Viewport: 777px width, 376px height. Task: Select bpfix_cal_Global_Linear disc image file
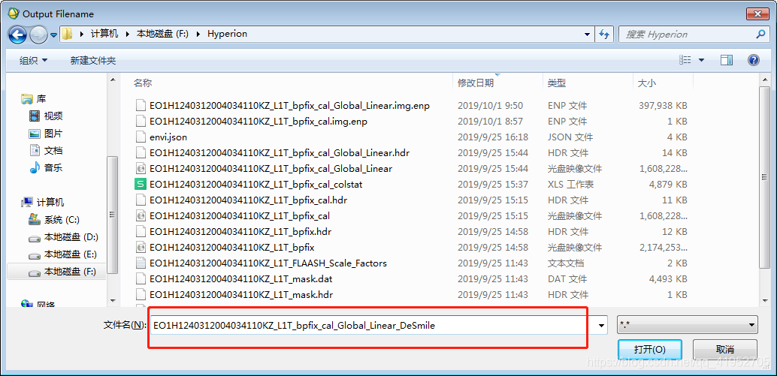[271, 169]
